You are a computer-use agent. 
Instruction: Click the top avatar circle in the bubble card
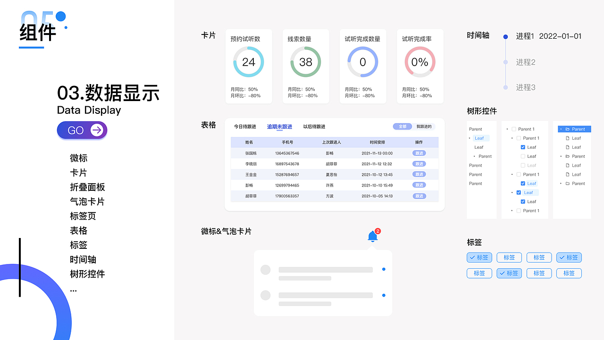(266, 270)
